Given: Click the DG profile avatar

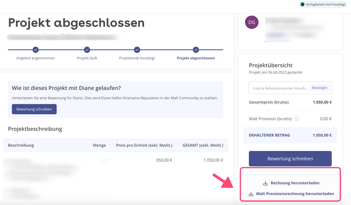Looking at the screenshot, I should pos(252,22).
